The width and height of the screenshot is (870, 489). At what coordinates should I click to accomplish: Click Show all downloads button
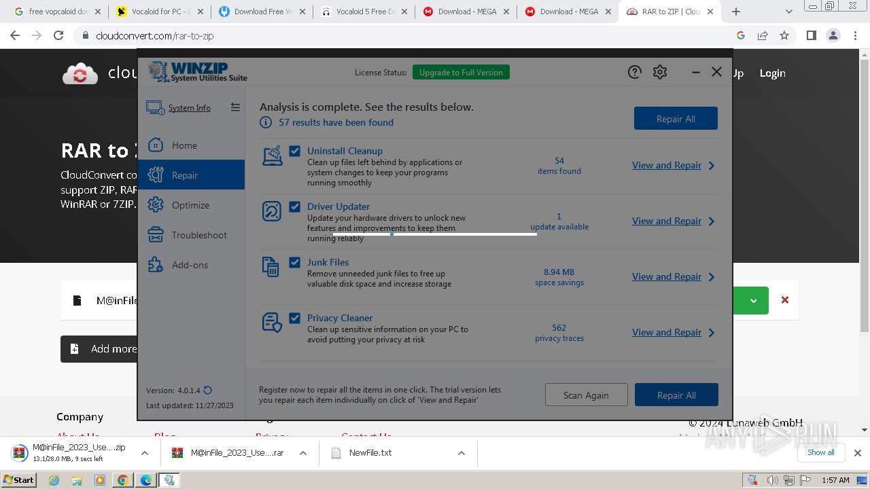coord(820,452)
